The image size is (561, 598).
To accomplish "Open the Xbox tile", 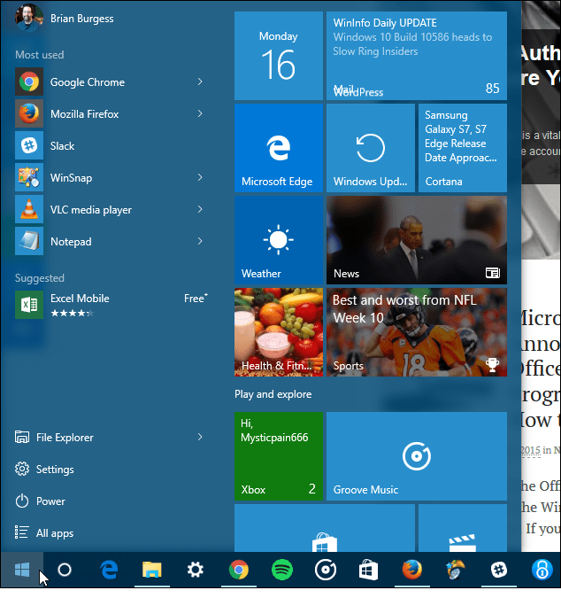I will [x=279, y=456].
